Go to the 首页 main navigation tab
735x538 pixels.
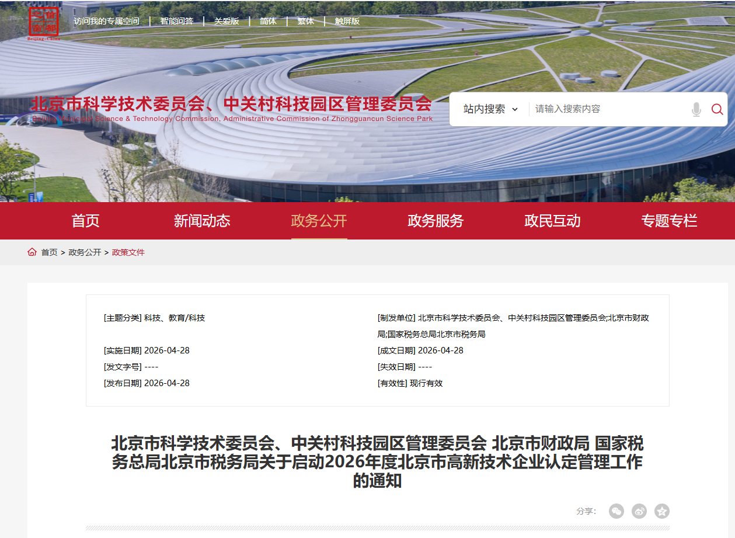tap(85, 221)
